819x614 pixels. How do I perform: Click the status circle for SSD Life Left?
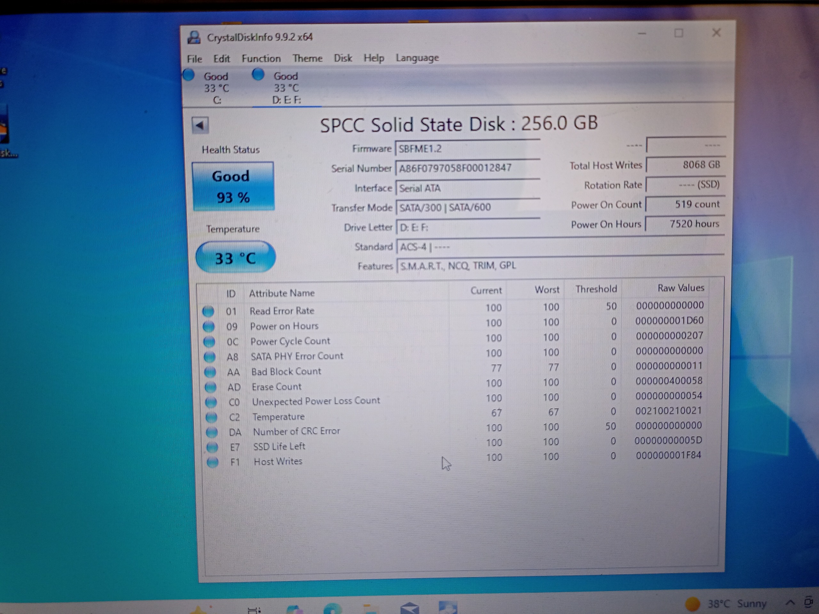tap(212, 447)
